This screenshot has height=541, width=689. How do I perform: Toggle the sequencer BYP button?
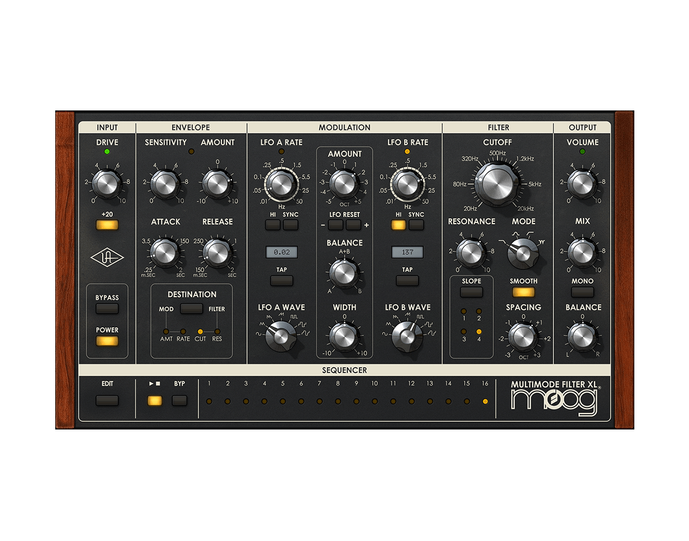pyautogui.click(x=179, y=400)
